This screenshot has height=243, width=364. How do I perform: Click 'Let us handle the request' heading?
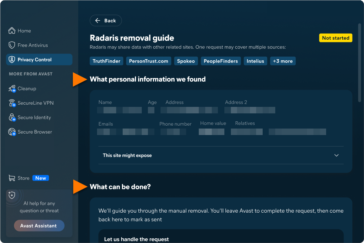(136, 239)
